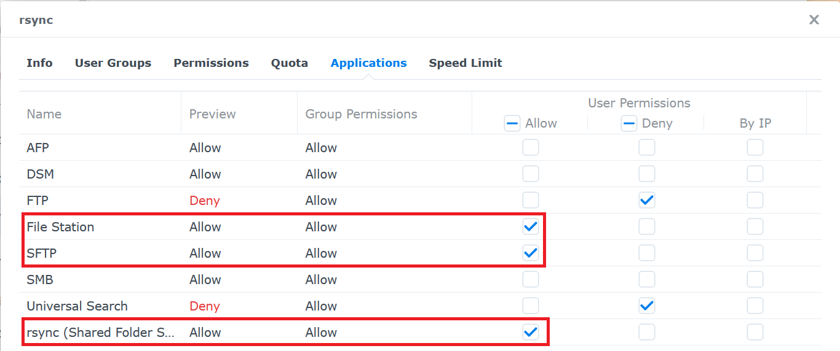Image resolution: width=840 pixels, height=351 pixels.
Task: Uncheck Allow for File Station
Action: pyautogui.click(x=531, y=226)
